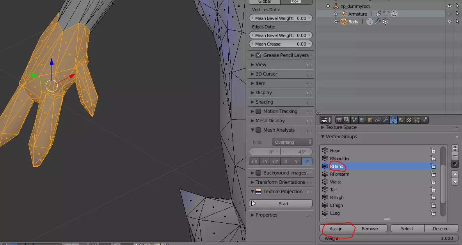
Task: Collapse the hp_dummyroot tree node
Action: (328, 6)
